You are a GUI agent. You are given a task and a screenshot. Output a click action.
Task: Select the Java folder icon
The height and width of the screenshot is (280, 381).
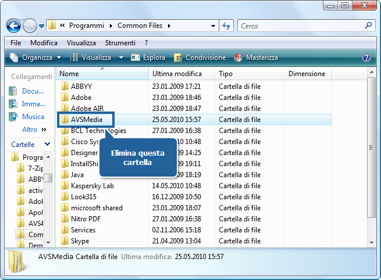[65, 175]
